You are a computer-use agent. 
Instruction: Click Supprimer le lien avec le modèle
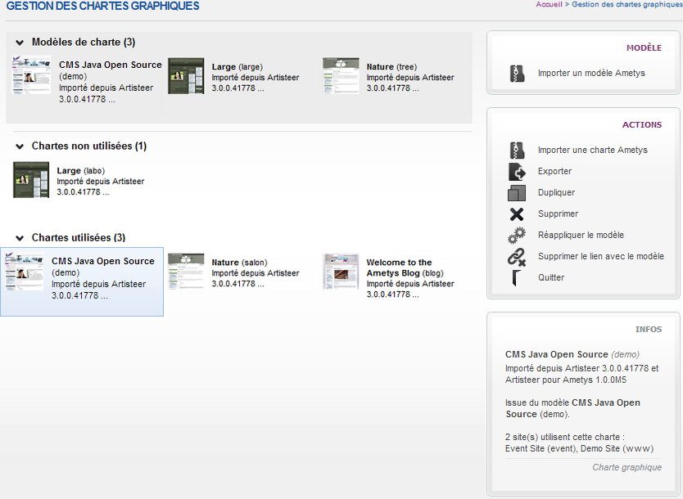pyautogui.click(x=601, y=257)
